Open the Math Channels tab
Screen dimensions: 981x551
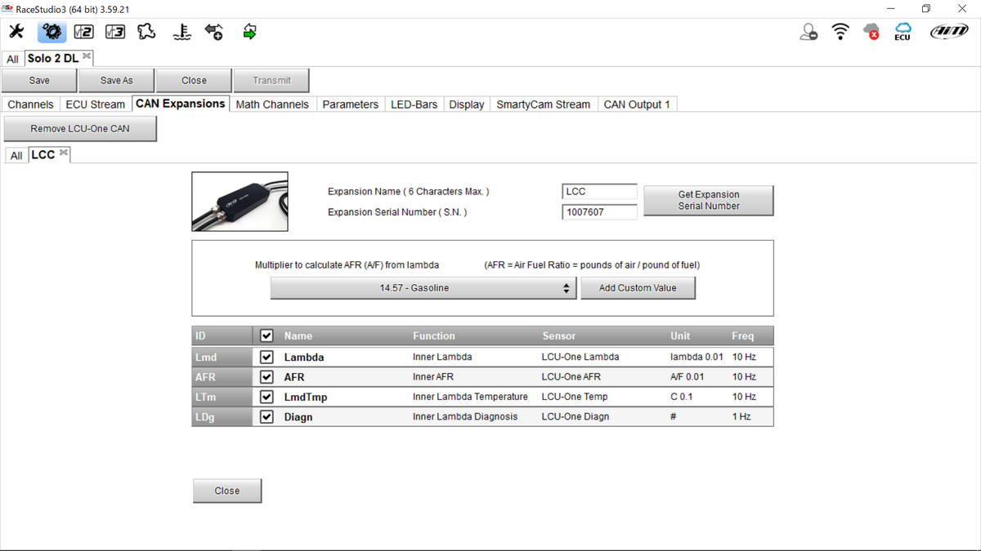[x=272, y=104]
